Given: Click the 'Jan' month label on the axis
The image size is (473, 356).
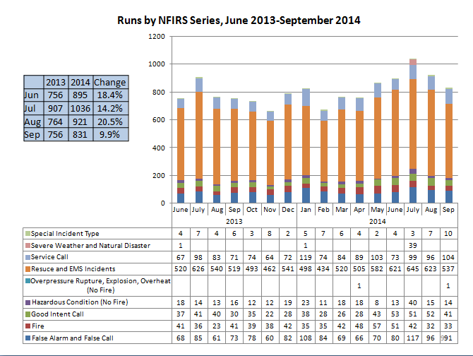Looking at the screenshot, I should point(306,209).
